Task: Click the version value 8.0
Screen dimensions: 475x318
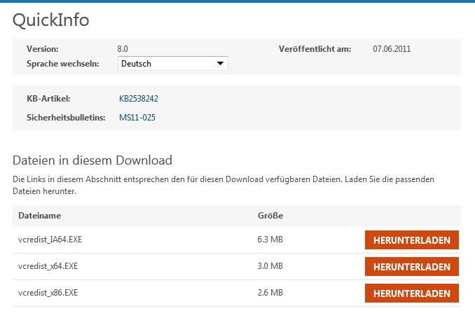Action: click(x=123, y=49)
